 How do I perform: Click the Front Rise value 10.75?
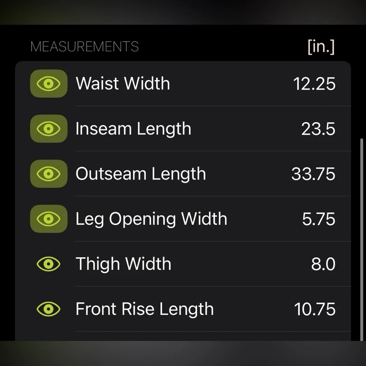click(315, 309)
